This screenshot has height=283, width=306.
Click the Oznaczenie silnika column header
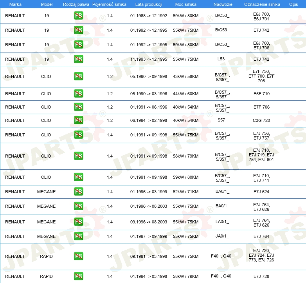click(262, 4)
